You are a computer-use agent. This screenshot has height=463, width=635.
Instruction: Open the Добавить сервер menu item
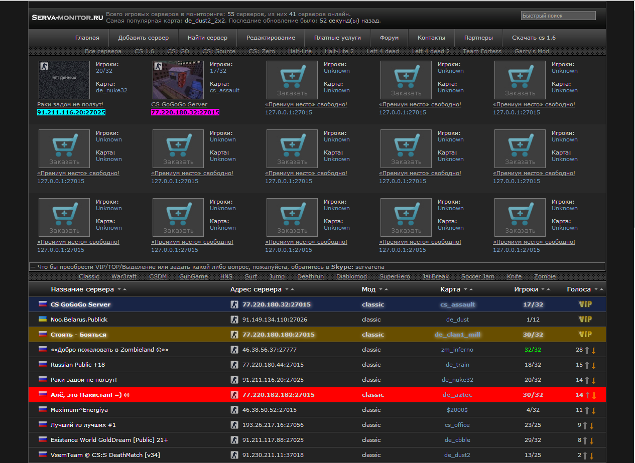[143, 38]
